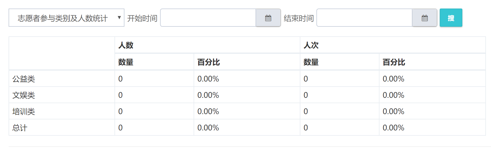The image size is (491, 148).
Task: Focus the 结束时间 date input field
Action: click(x=364, y=18)
